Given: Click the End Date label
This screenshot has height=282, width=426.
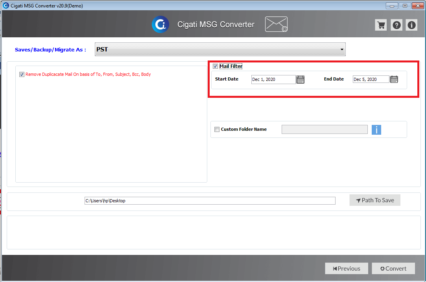Looking at the screenshot, I should (334, 79).
